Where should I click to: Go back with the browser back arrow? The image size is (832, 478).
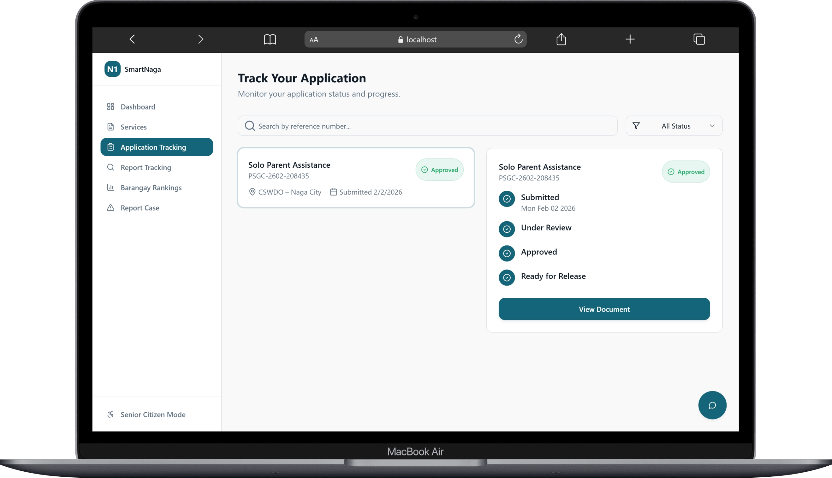pyautogui.click(x=132, y=39)
